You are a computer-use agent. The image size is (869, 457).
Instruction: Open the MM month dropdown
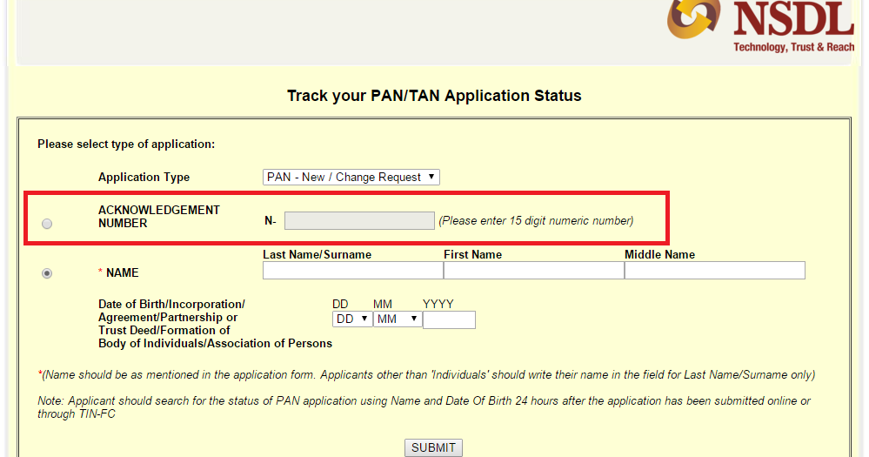coord(398,319)
